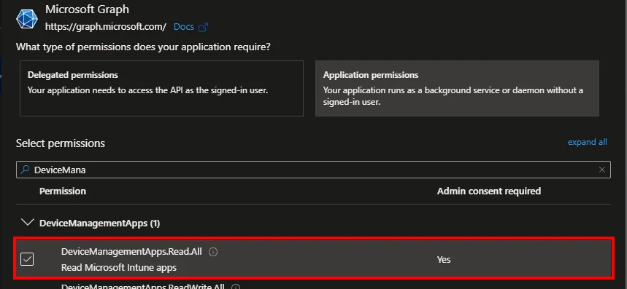Collapse the DeviceManagementApps group chevron
The image size is (627, 289).
click(27, 223)
